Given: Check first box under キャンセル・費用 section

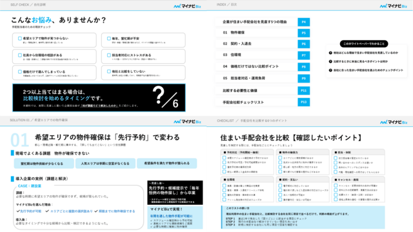Looking at the screenshot, I should (x=336, y=186).
